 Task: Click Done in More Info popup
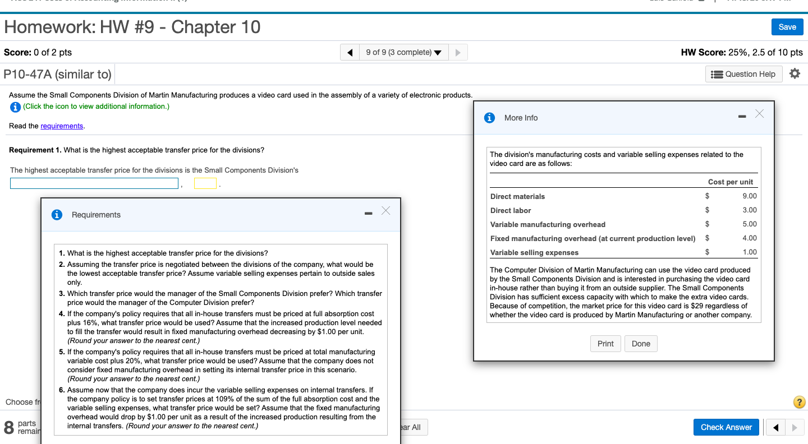(641, 344)
